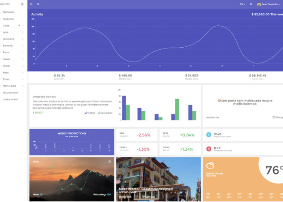283x202 pixels.
Task: Click the tallest green bar in the bar chart
Action: click(177, 109)
